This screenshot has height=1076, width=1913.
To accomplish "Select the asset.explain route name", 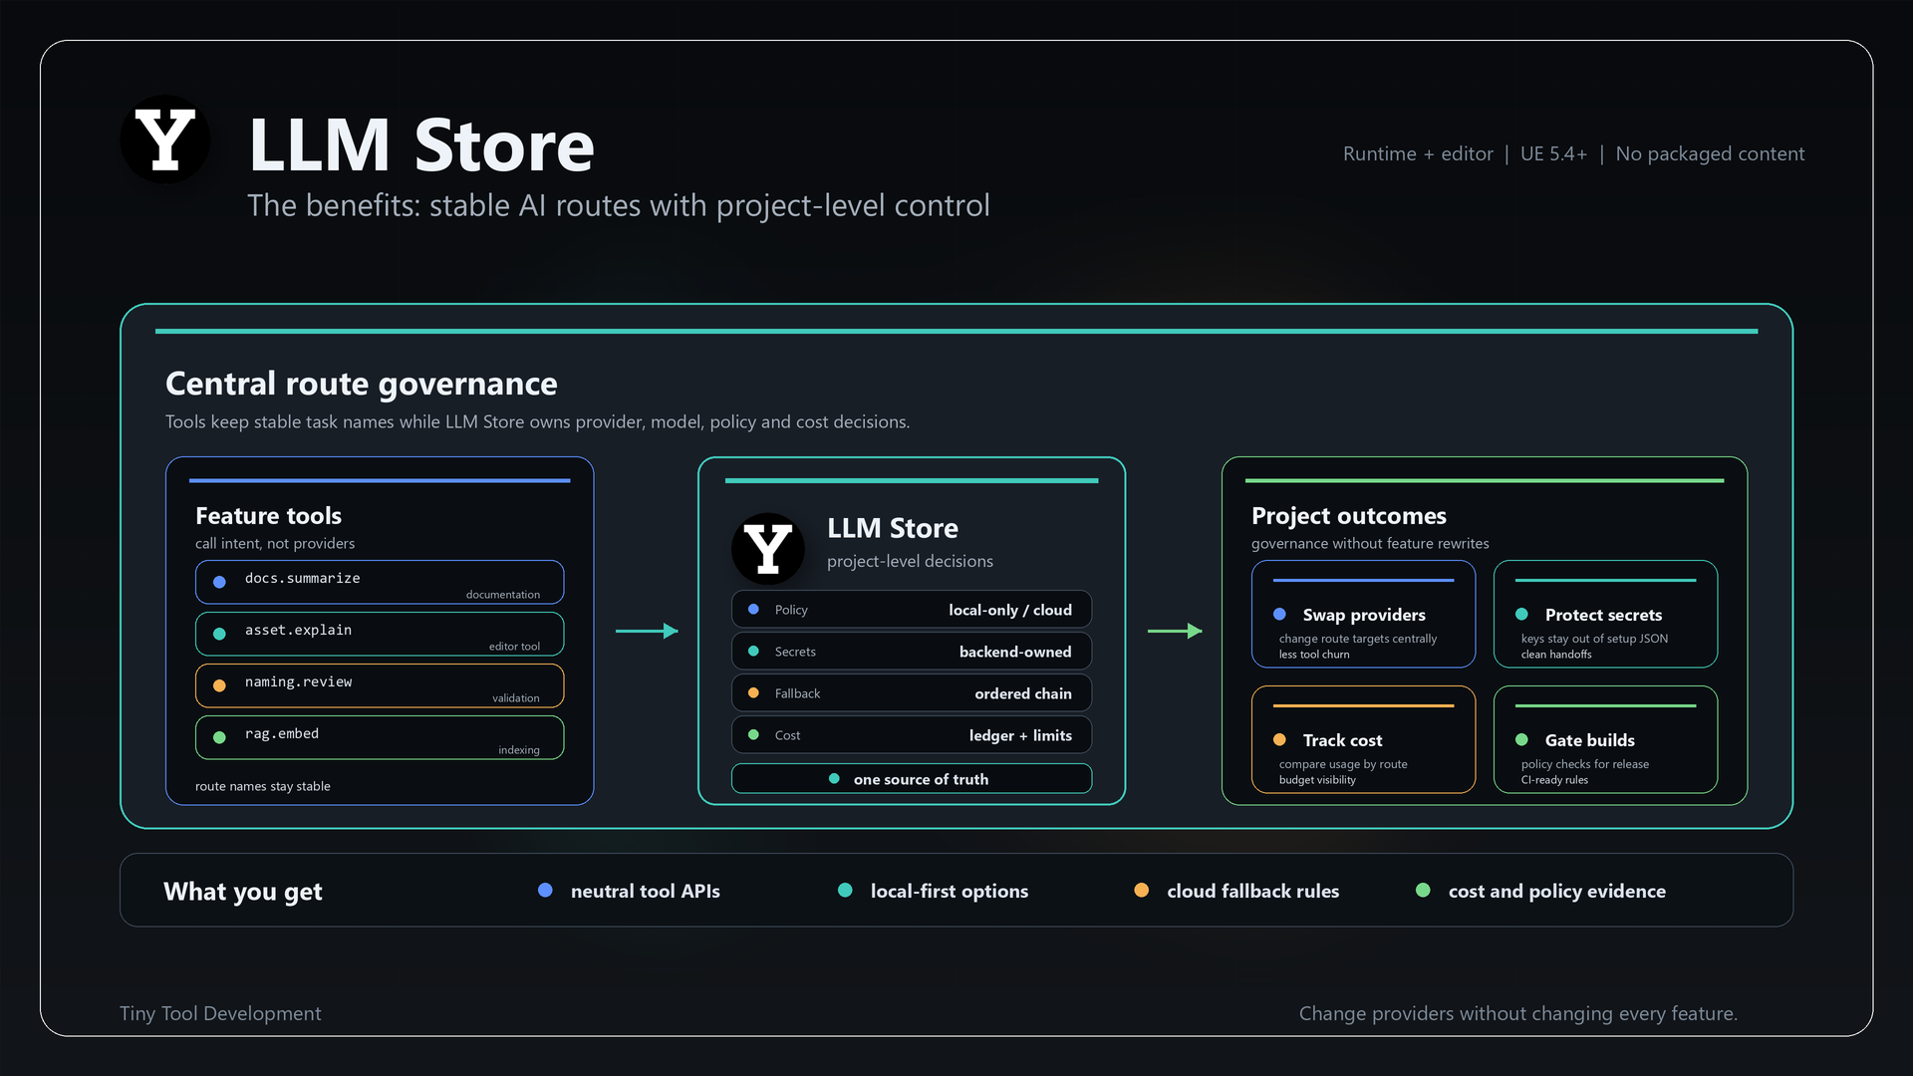I will point(298,630).
